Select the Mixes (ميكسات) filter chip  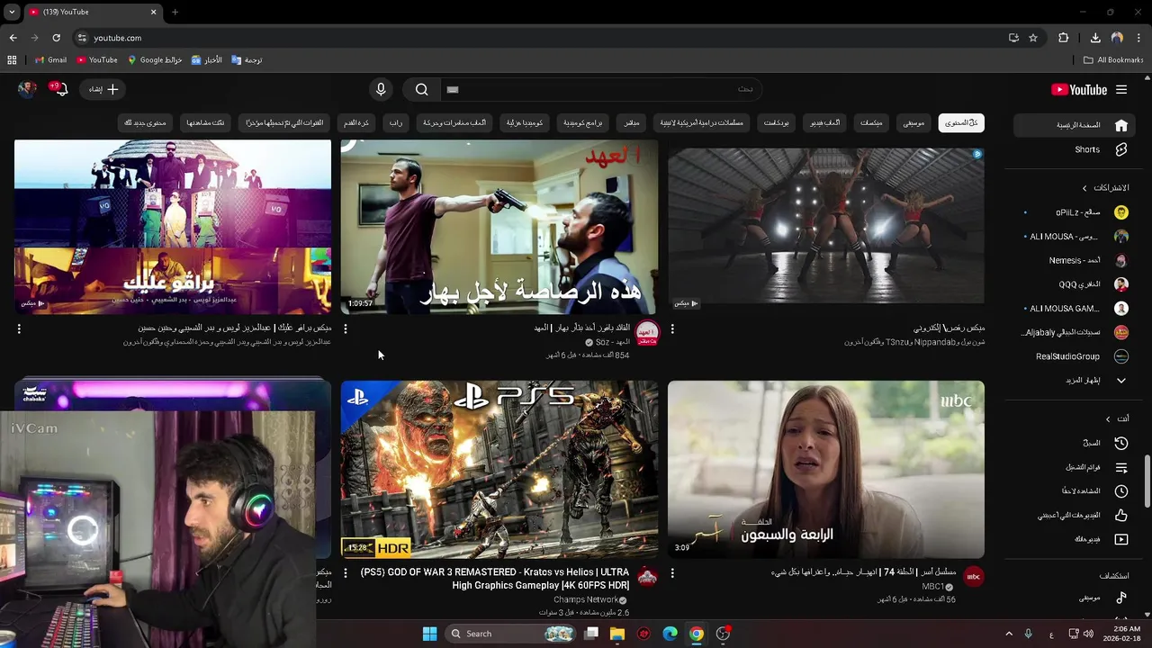coord(871,122)
